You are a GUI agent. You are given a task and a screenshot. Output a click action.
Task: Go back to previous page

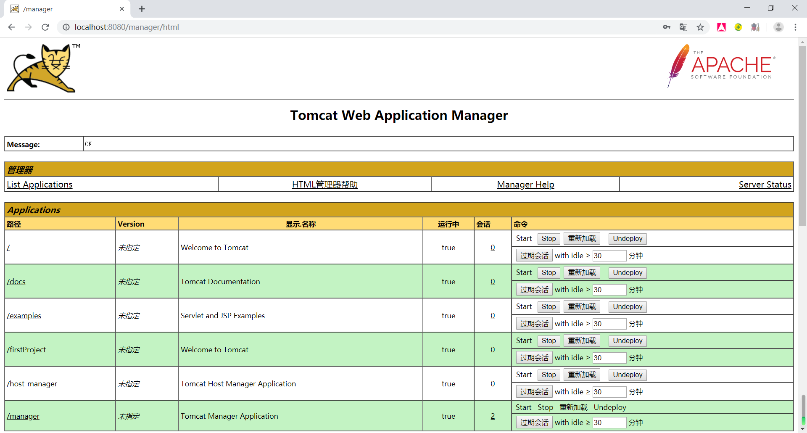tap(11, 27)
